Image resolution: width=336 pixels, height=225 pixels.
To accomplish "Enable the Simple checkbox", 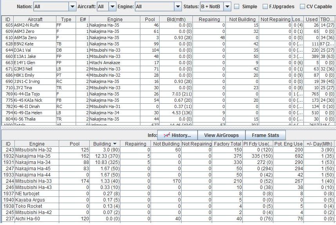I will click(x=237, y=7).
